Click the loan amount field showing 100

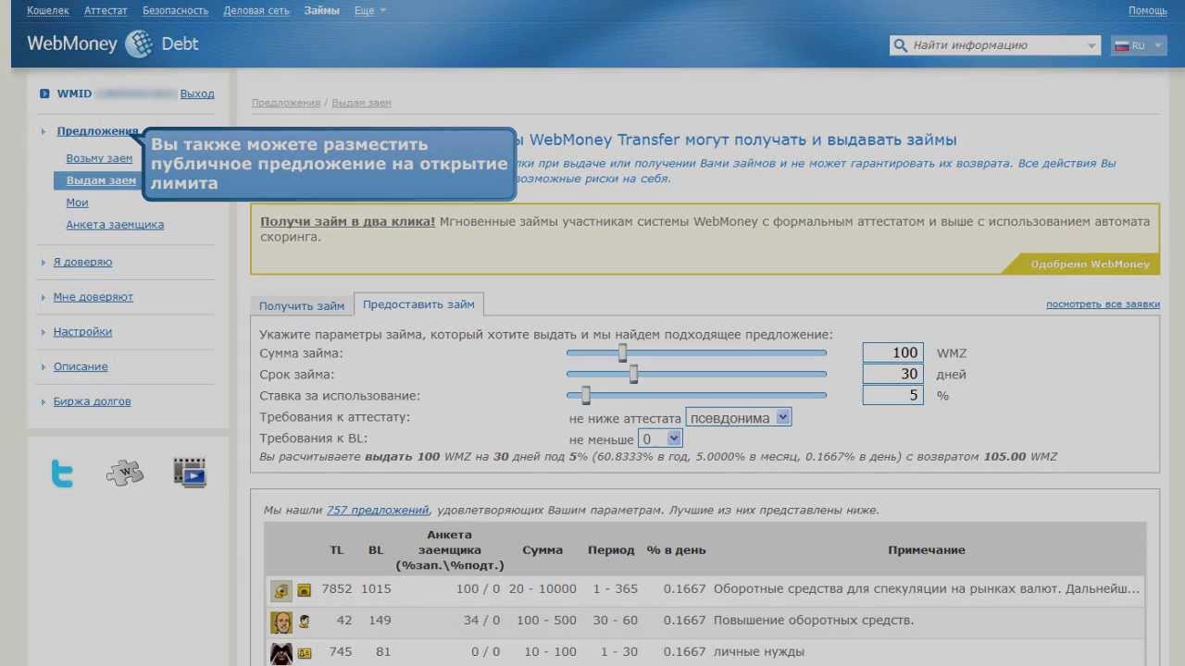pyautogui.click(x=892, y=352)
